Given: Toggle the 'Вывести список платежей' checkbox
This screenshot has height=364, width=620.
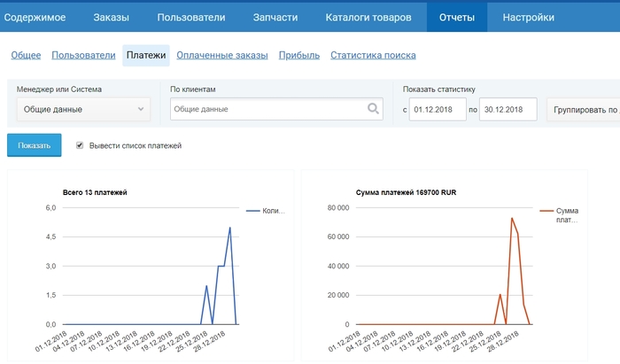Looking at the screenshot, I should [81, 145].
